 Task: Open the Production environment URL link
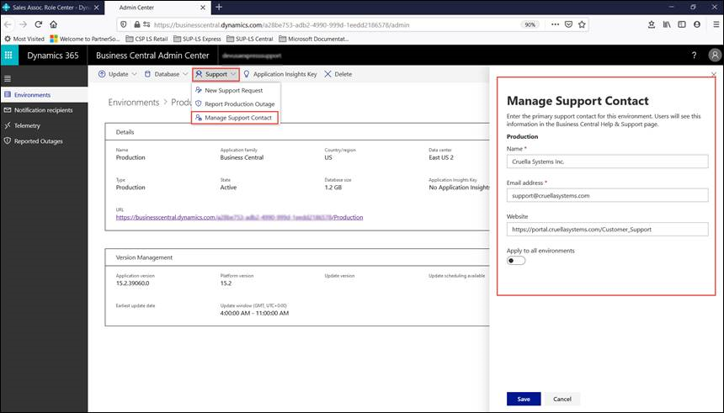(x=240, y=217)
